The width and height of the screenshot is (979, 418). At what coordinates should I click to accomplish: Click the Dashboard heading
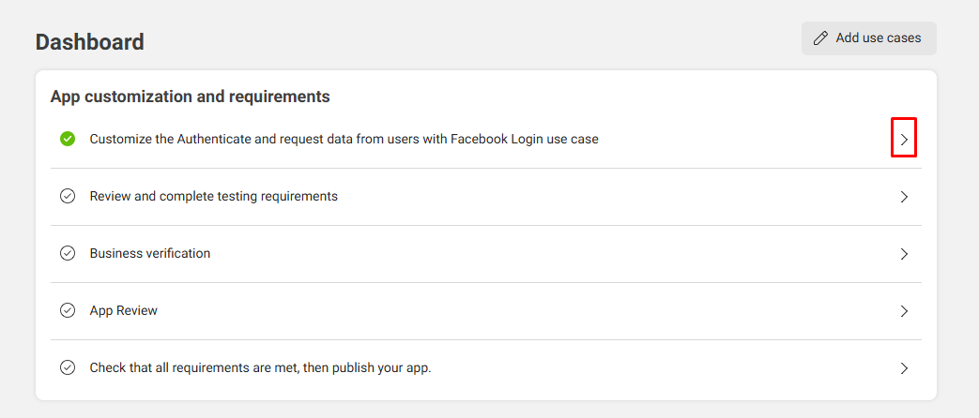coord(90,41)
